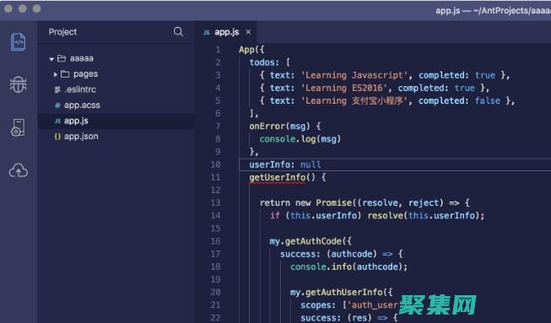Select the aaaaa root folder

(x=81, y=58)
